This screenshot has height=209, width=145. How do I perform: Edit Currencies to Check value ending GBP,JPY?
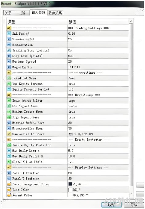point(98,134)
